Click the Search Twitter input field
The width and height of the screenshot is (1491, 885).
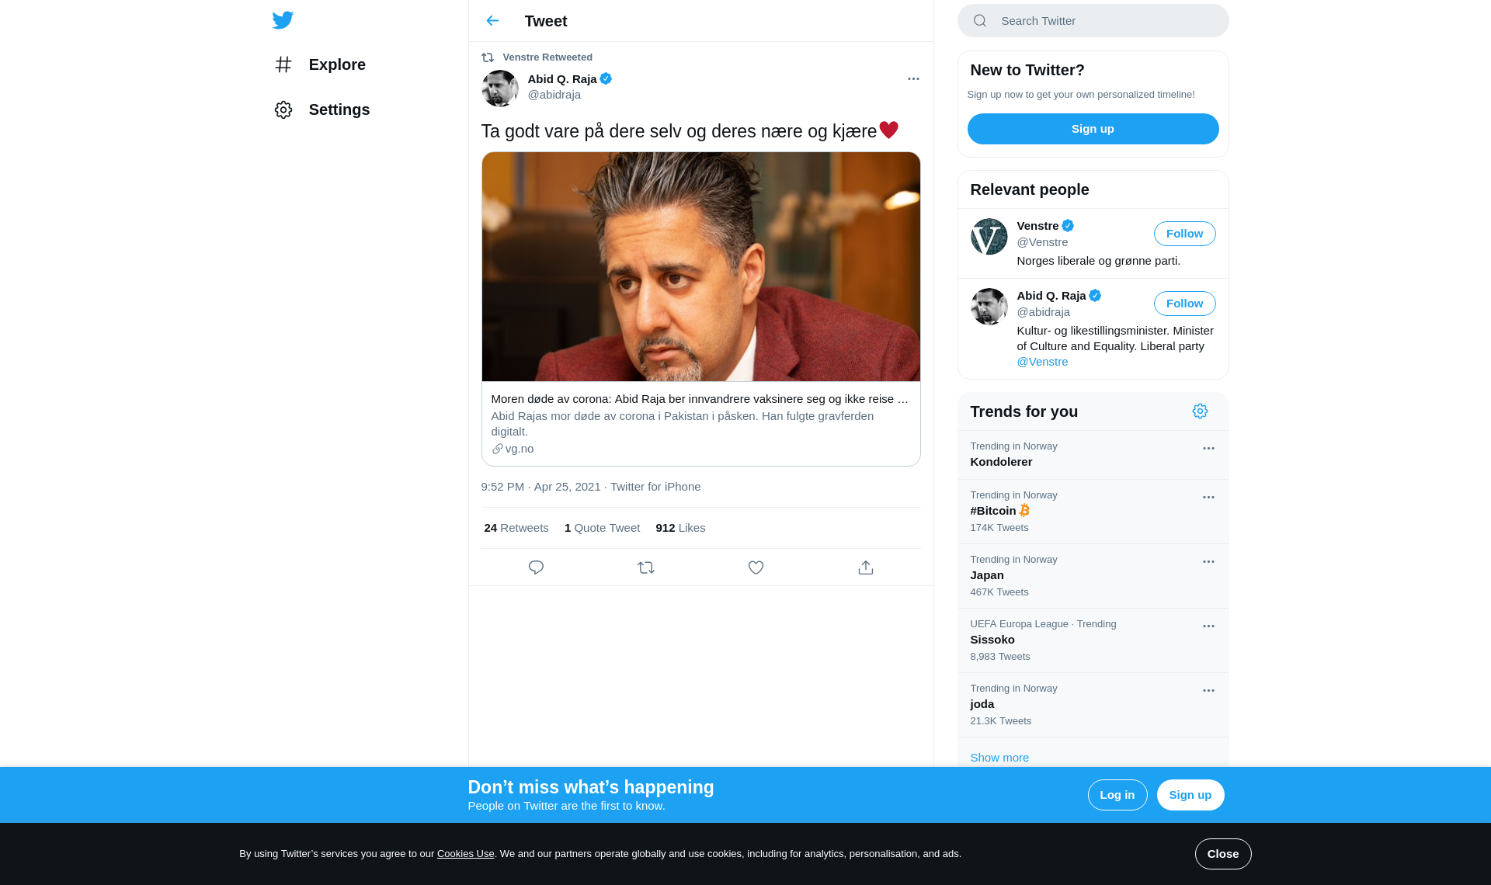[1093, 21]
